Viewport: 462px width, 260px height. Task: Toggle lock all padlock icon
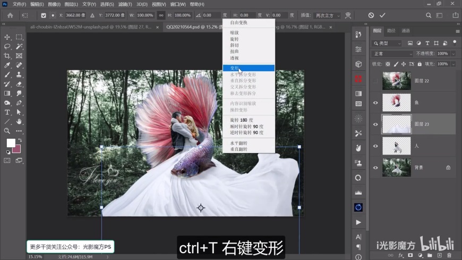coord(420,64)
